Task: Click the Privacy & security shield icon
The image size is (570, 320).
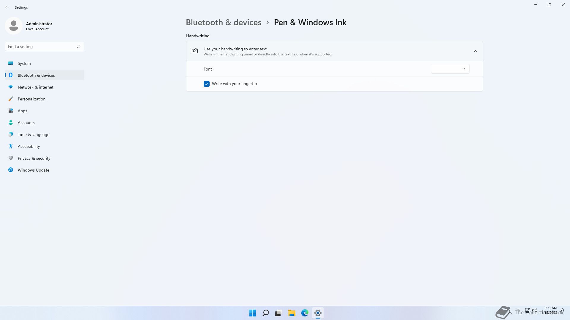Action: [x=11, y=158]
